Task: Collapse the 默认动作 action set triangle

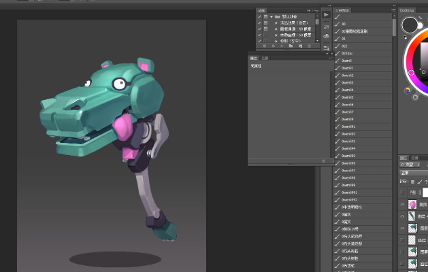Action: coord(271,16)
